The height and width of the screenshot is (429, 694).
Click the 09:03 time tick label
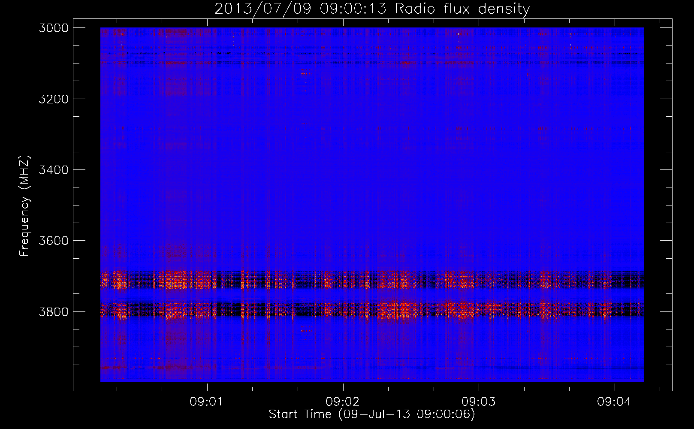click(x=479, y=402)
